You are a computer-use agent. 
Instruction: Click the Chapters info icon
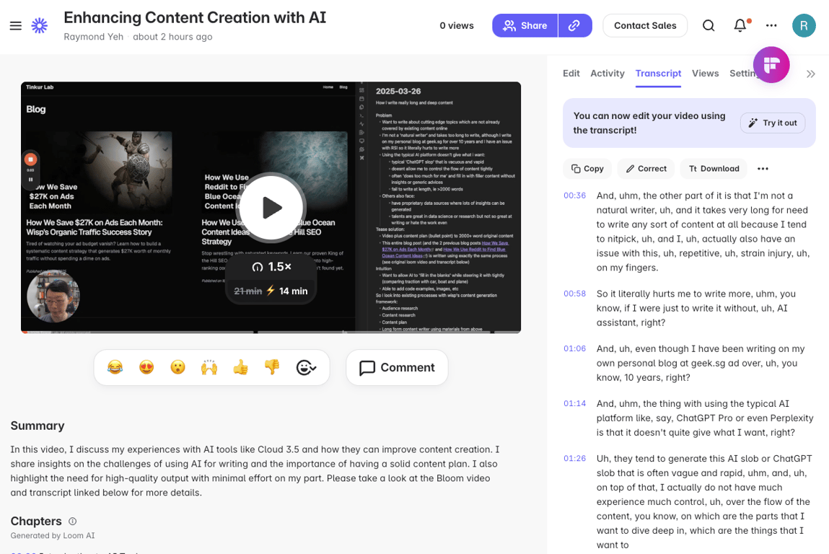pos(72,522)
